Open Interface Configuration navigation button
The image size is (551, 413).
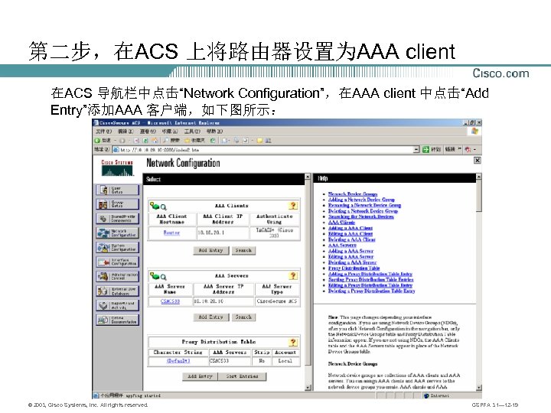pyautogui.click(x=117, y=262)
